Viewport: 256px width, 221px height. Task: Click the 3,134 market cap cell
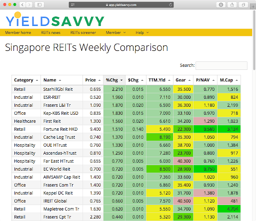click(x=229, y=129)
